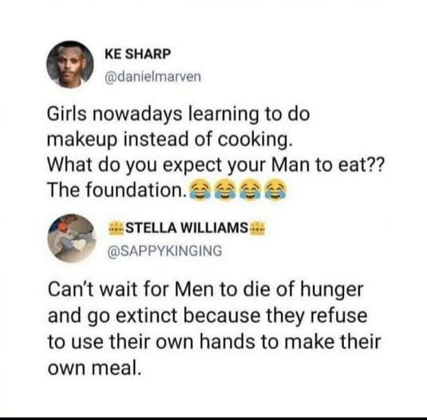Click the line "to use their own hands to make their"
Viewport: 427px width, 420px height.
tap(215, 342)
